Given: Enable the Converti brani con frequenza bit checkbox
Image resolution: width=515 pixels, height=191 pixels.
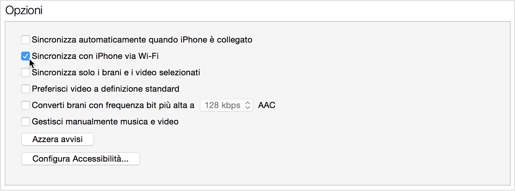Looking at the screenshot, I should (x=26, y=105).
